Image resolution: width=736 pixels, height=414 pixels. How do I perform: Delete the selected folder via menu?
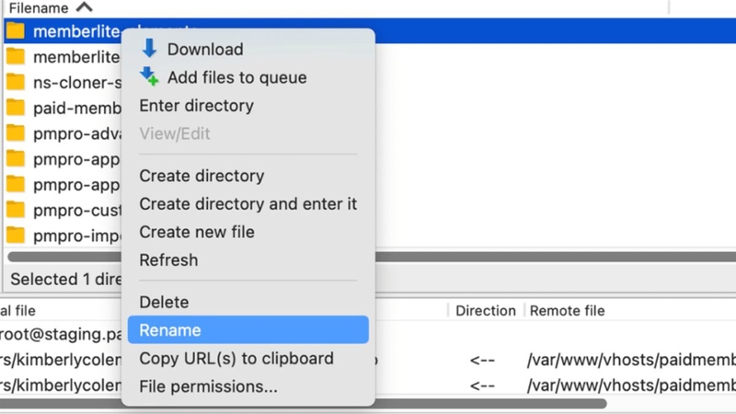[164, 302]
